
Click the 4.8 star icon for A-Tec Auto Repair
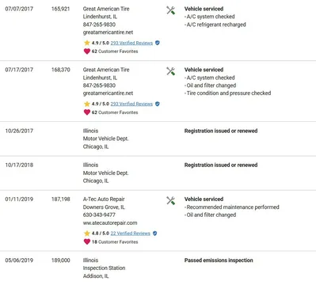(87, 234)
